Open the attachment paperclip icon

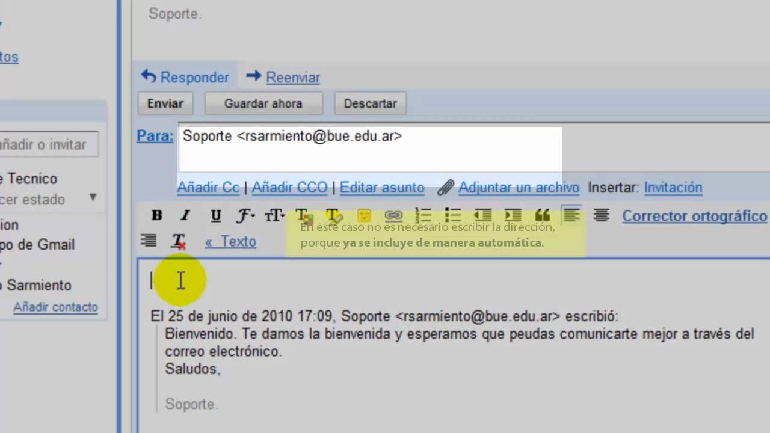tap(445, 187)
